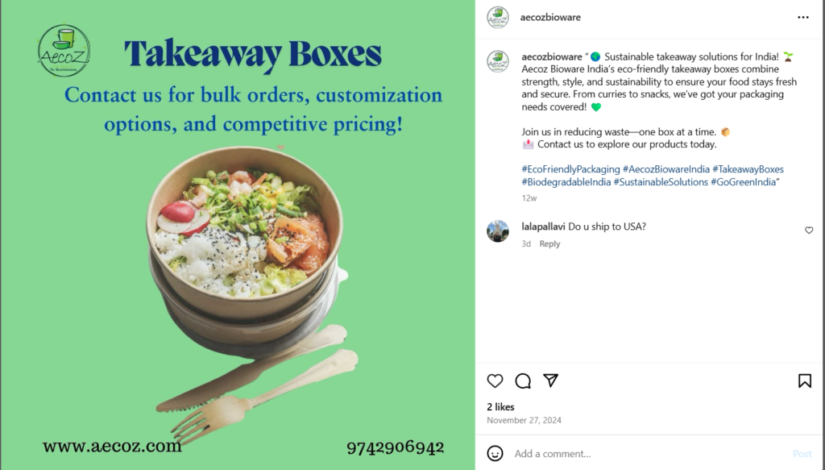Click the Takeaway Boxes post image
The height and width of the screenshot is (470, 825).
(x=238, y=235)
